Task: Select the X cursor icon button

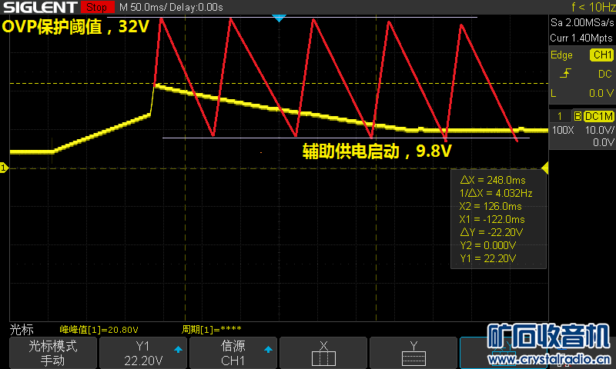Action: (x=323, y=352)
